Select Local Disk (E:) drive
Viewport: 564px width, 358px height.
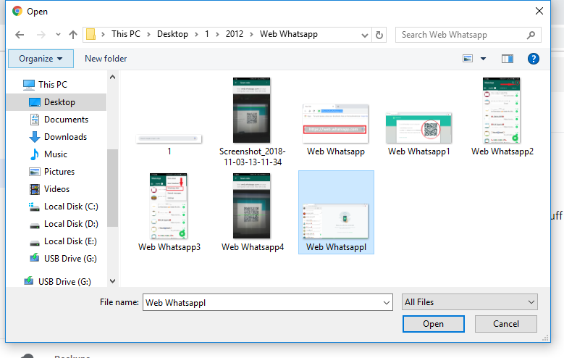[x=63, y=241]
